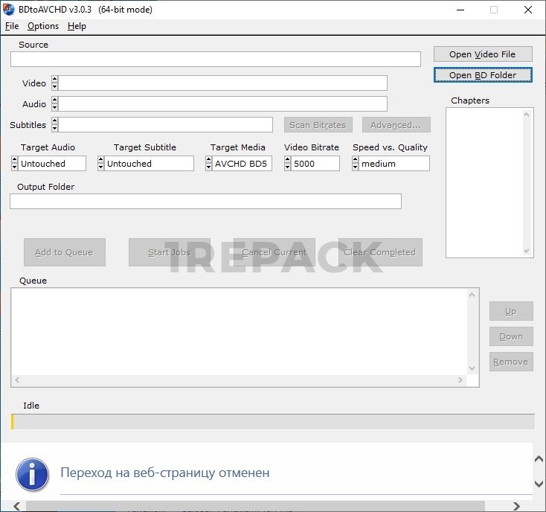The image size is (546, 512).
Task: Click the blue information icon
Action: pos(32,474)
